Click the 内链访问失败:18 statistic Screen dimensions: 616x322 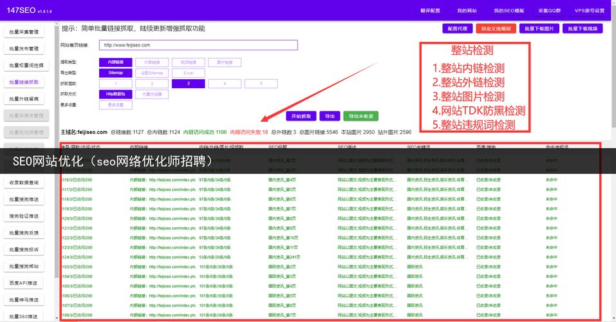(249, 132)
